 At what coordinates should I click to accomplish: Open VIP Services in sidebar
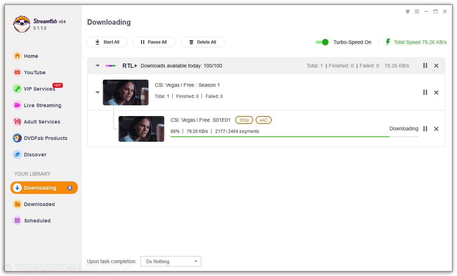pyautogui.click(x=40, y=89)
